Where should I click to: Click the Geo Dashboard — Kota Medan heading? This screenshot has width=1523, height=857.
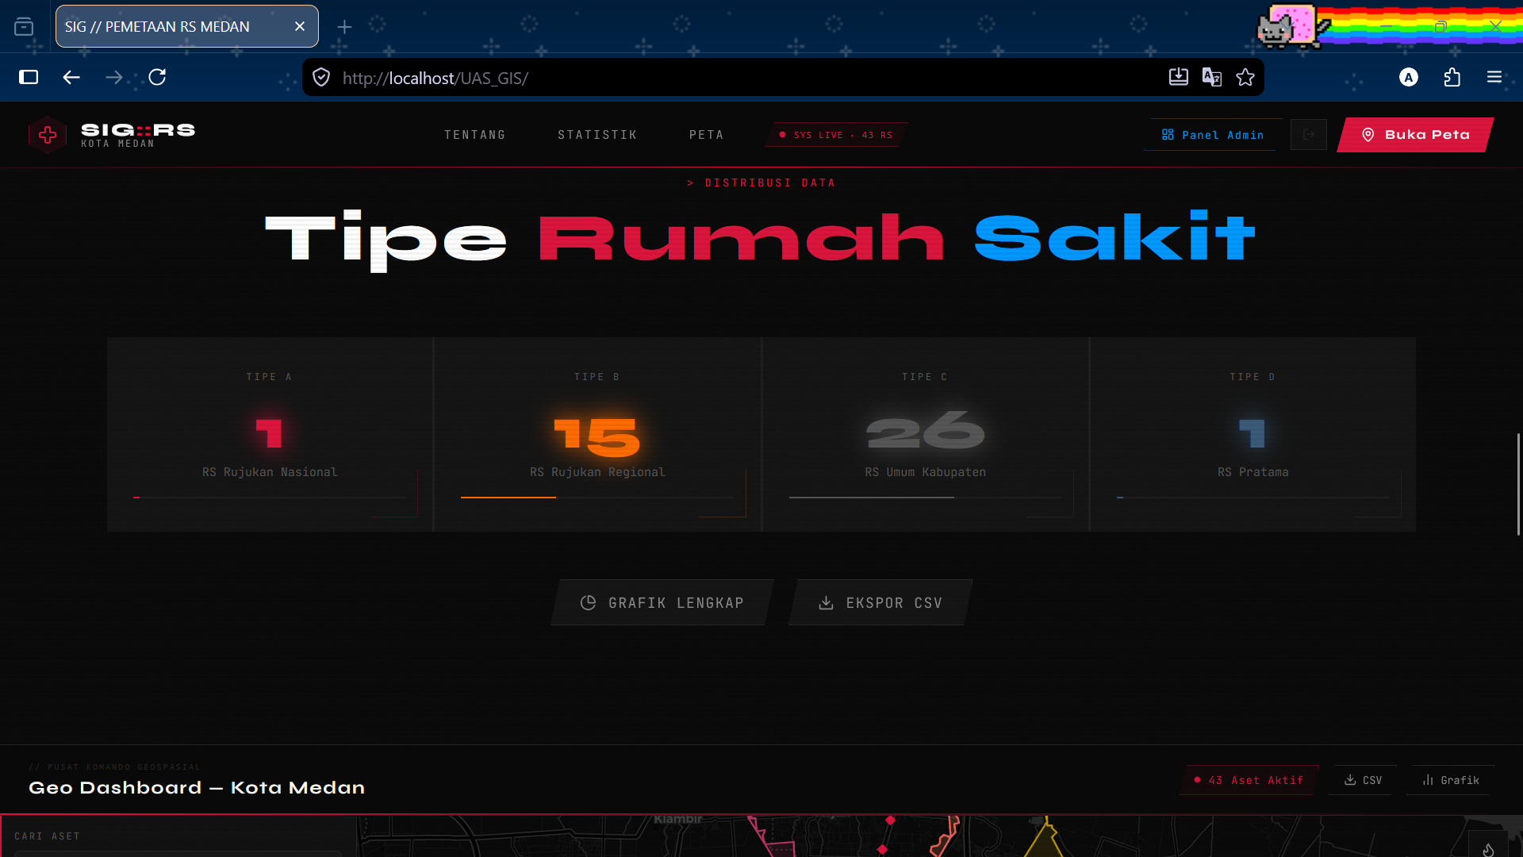197,788
